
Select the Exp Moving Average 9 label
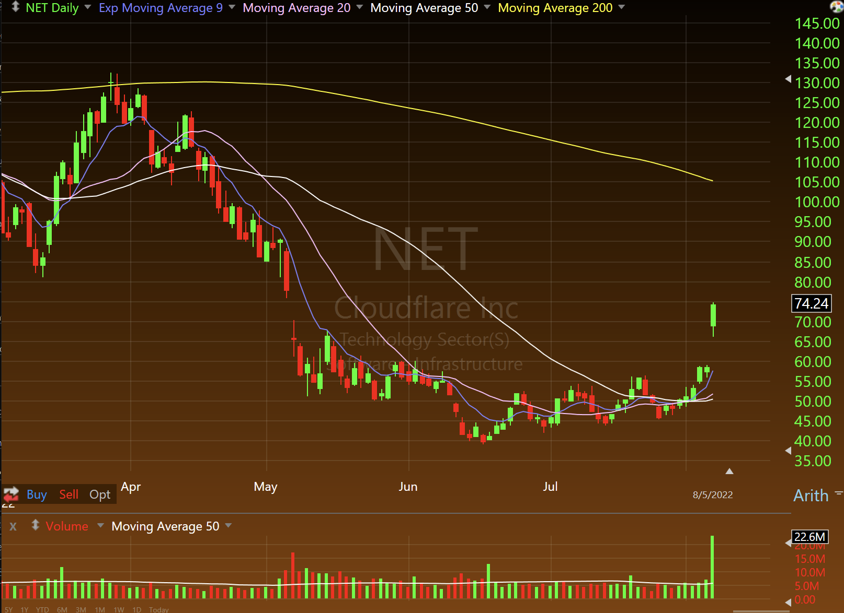161,8
